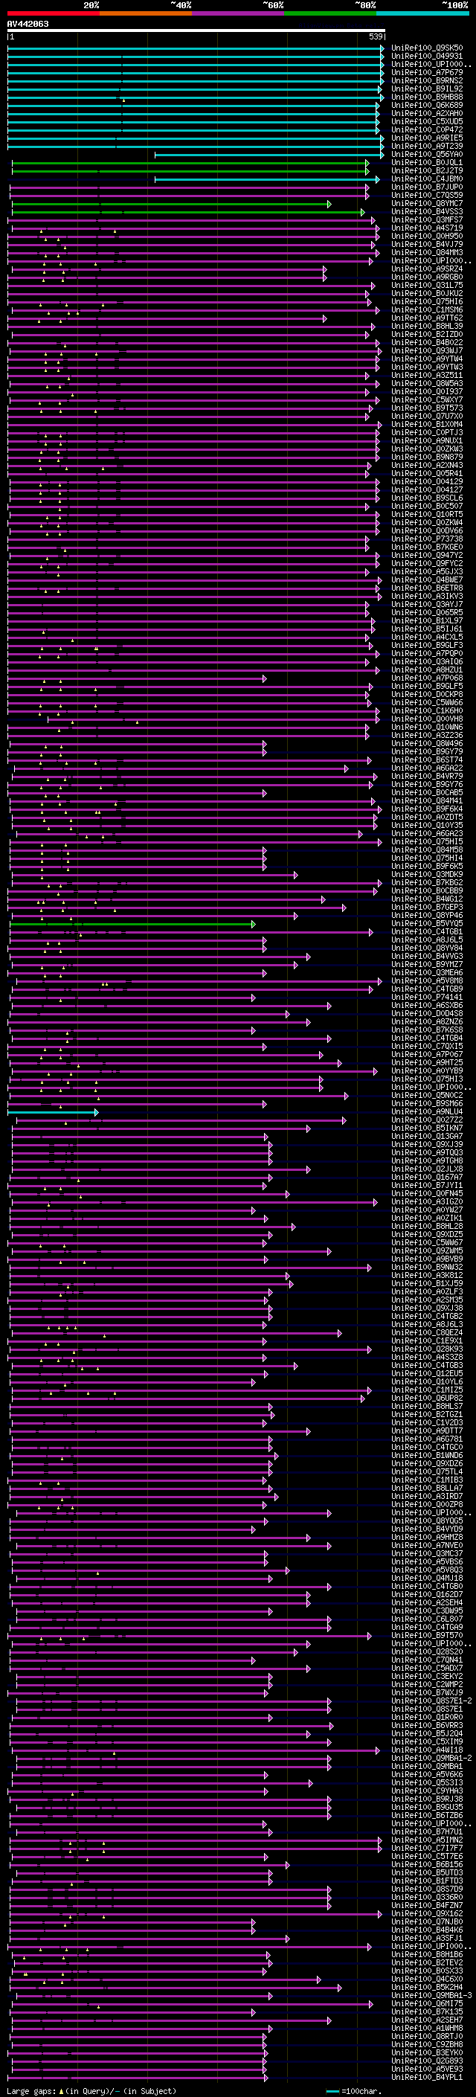Select the UniRef100_B2J2T9 label

tap(427, 170)
